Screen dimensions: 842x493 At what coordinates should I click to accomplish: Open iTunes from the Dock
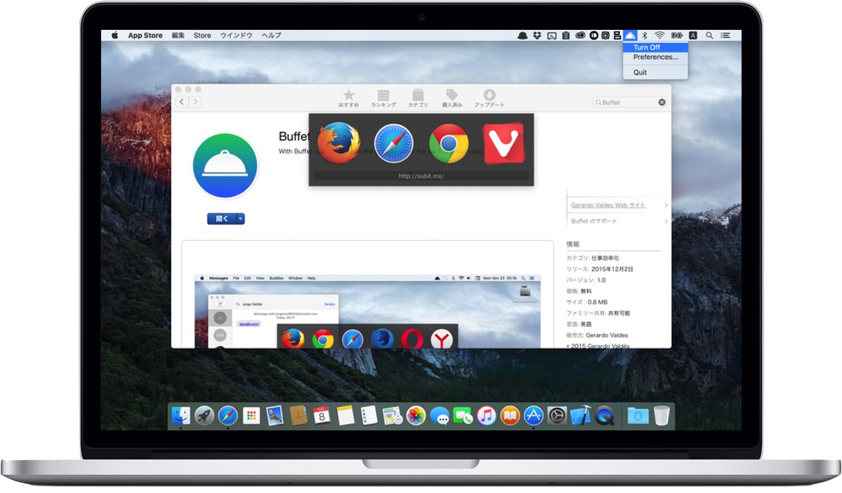point(487,416)
